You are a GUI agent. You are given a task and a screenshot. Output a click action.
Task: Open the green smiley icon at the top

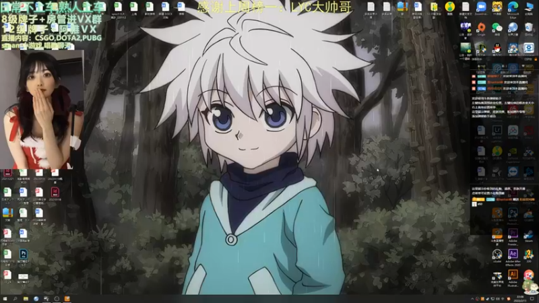[x=449, y=7]
